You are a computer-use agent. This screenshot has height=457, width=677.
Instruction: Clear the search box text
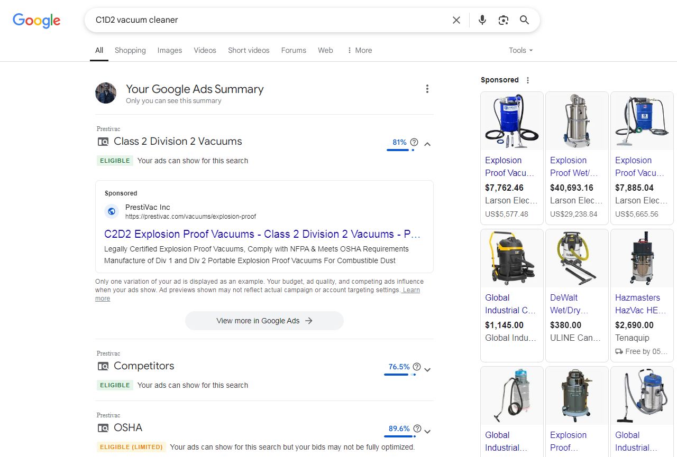456,20
